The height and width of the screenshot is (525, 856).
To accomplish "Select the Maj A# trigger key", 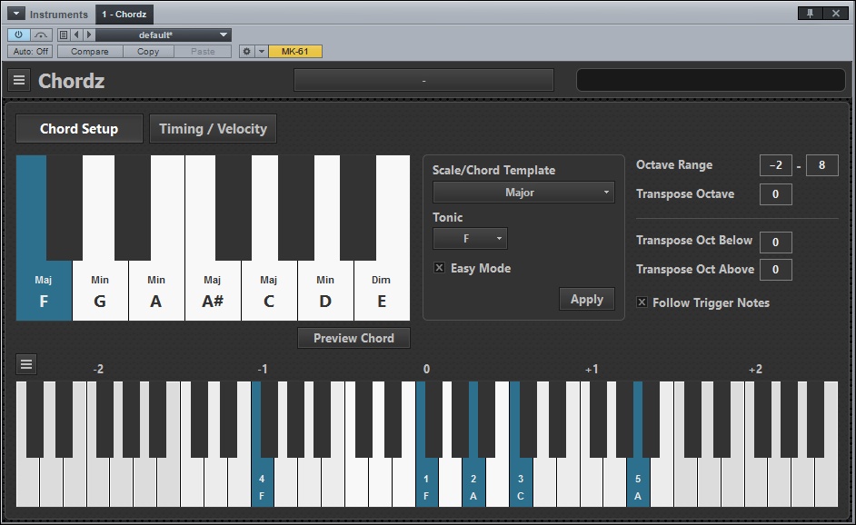I will click(x=213, y=292).
